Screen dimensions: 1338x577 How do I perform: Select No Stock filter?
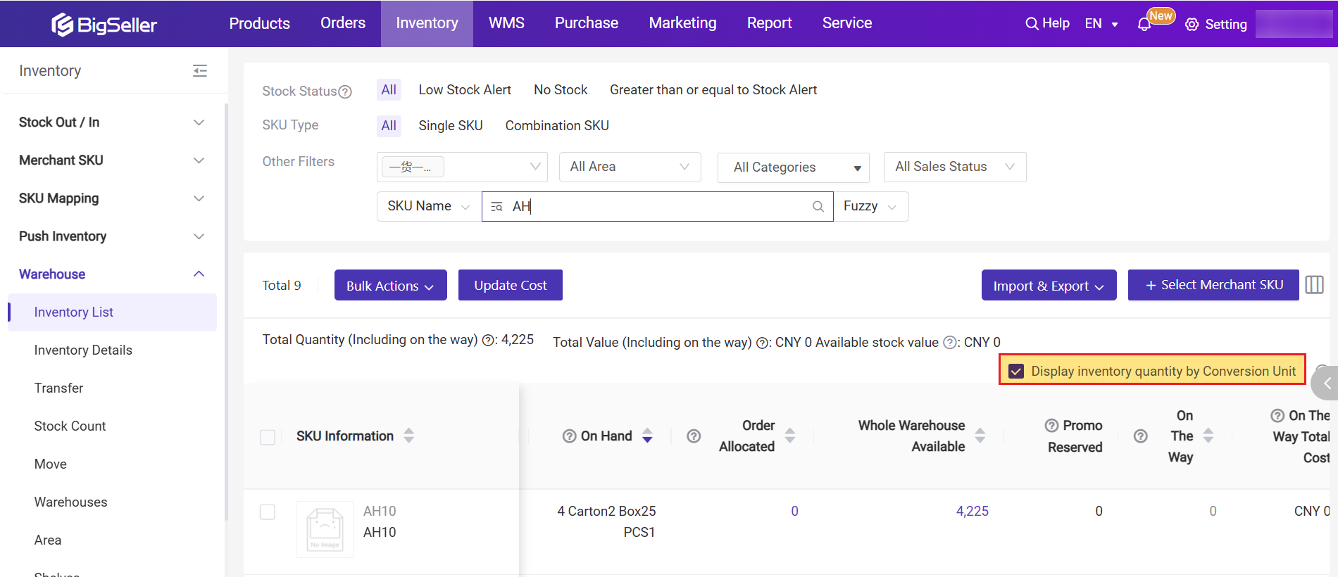[561, 90]
